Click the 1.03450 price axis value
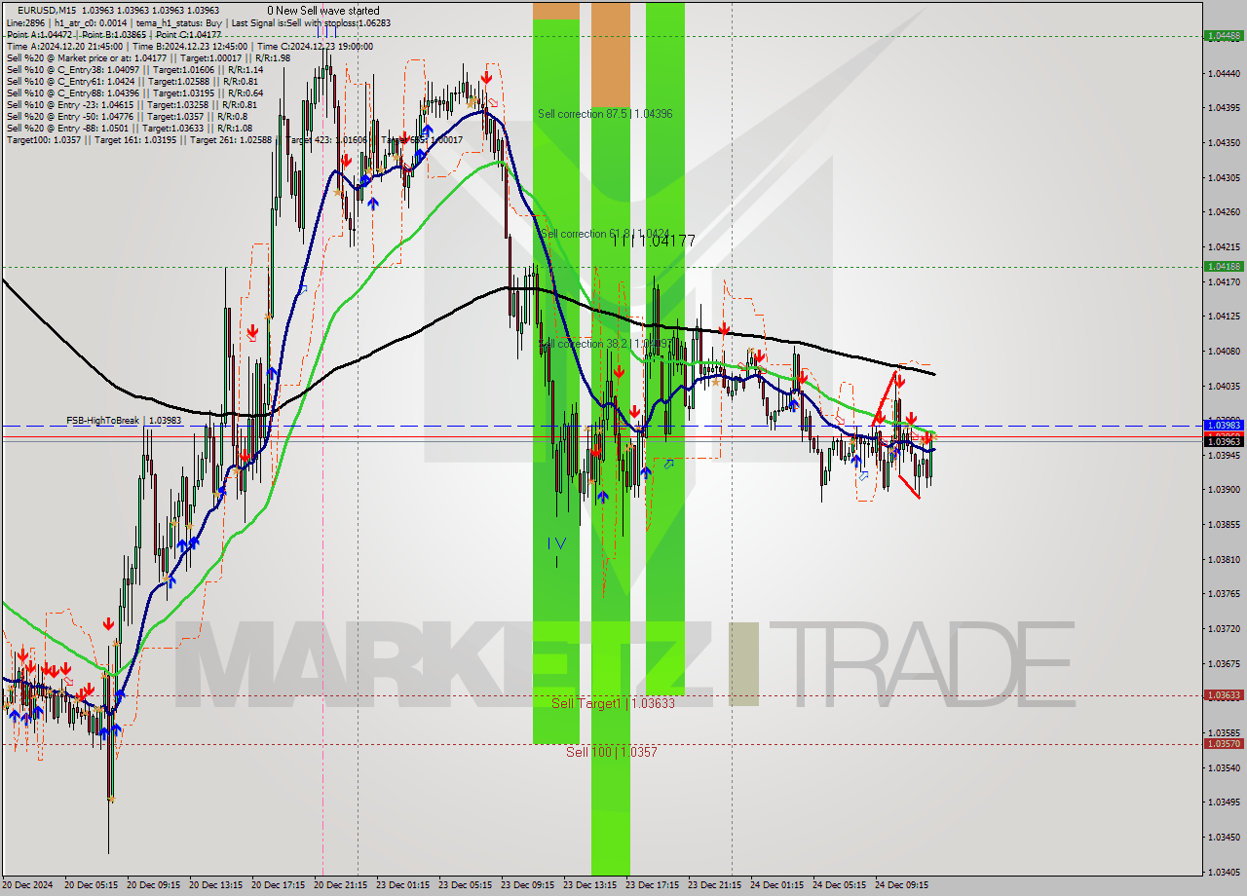Screen dimensions: 1247x896 click(1224, 837)
